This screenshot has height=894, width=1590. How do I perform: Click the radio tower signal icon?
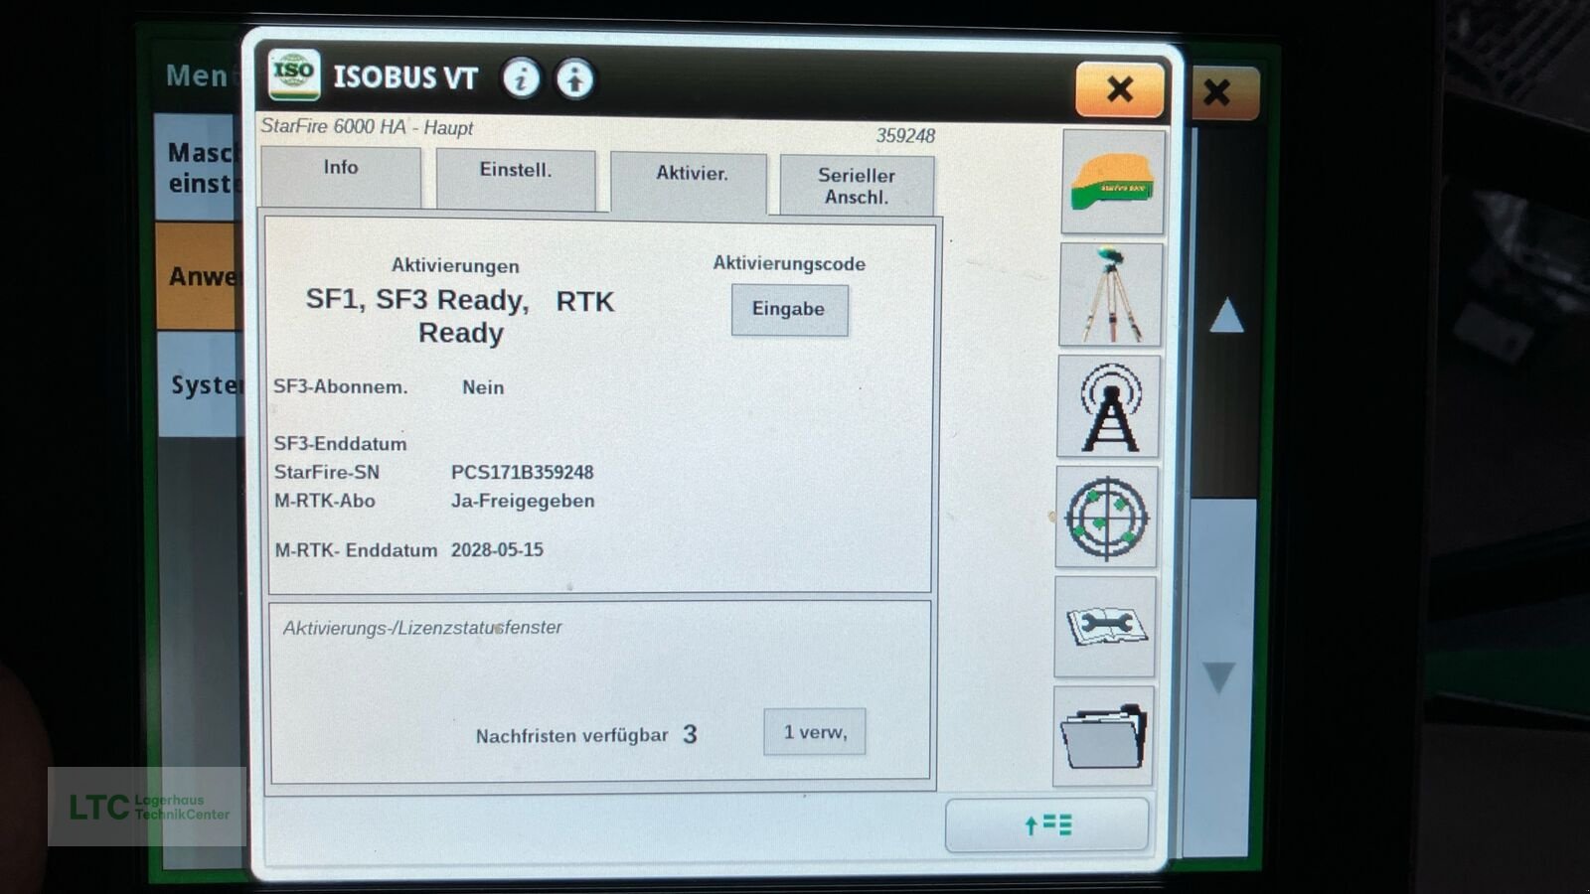click(1106, 407)
